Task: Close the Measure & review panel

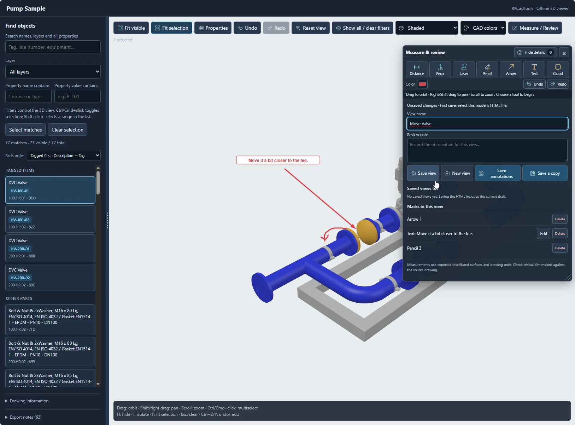Action: click(x=564, y=53)
